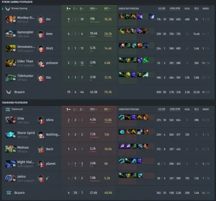Click the Tidebound team logo in header
The height and width of the screenshot is (201, 216).
[8, 109]
